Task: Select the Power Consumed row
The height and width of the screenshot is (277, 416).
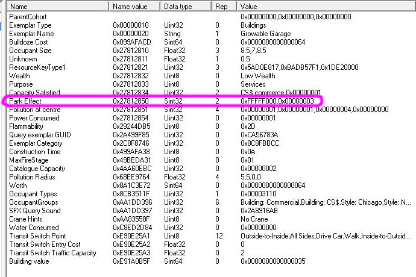Action: (211, 118)
